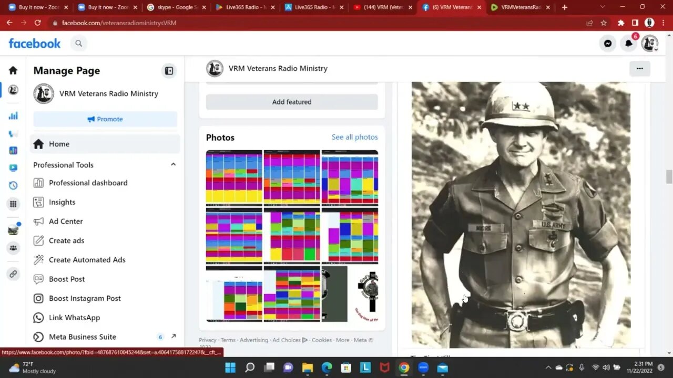Open See all photos link
This screenshot has width=673, height=378.
click(x=354, y=137)
